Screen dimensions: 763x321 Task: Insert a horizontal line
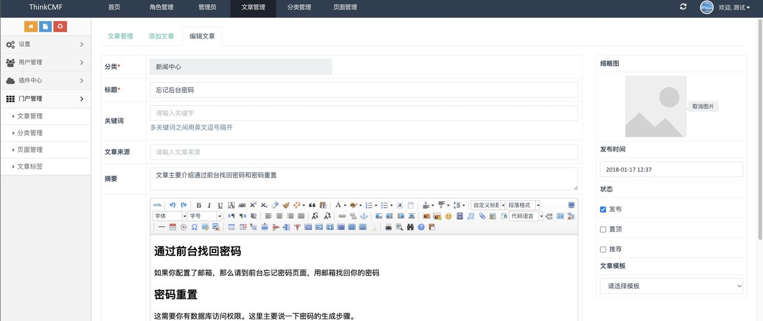pyautogui.click(x=162, y=227)
